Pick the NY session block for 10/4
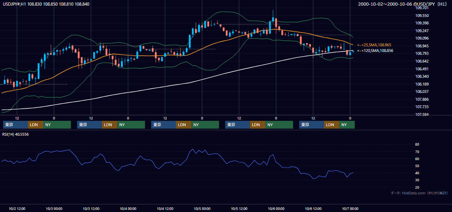Viewport: 452px width, 212px height. (x=205, y=125)
